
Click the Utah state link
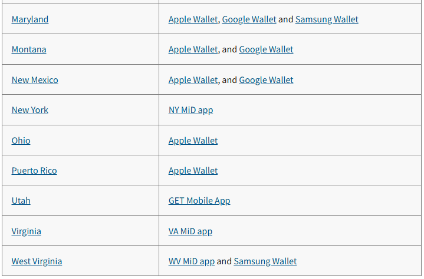point(21,201)
